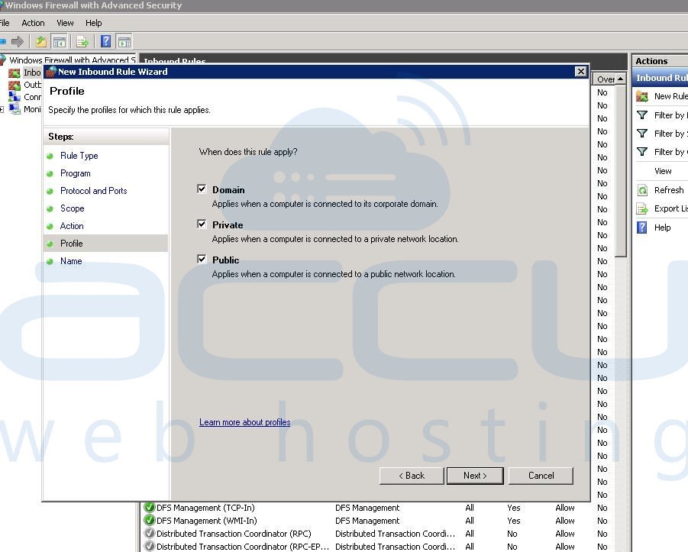Click the Export List toolbar icon
688x552 pixels.
click(82, 42)
